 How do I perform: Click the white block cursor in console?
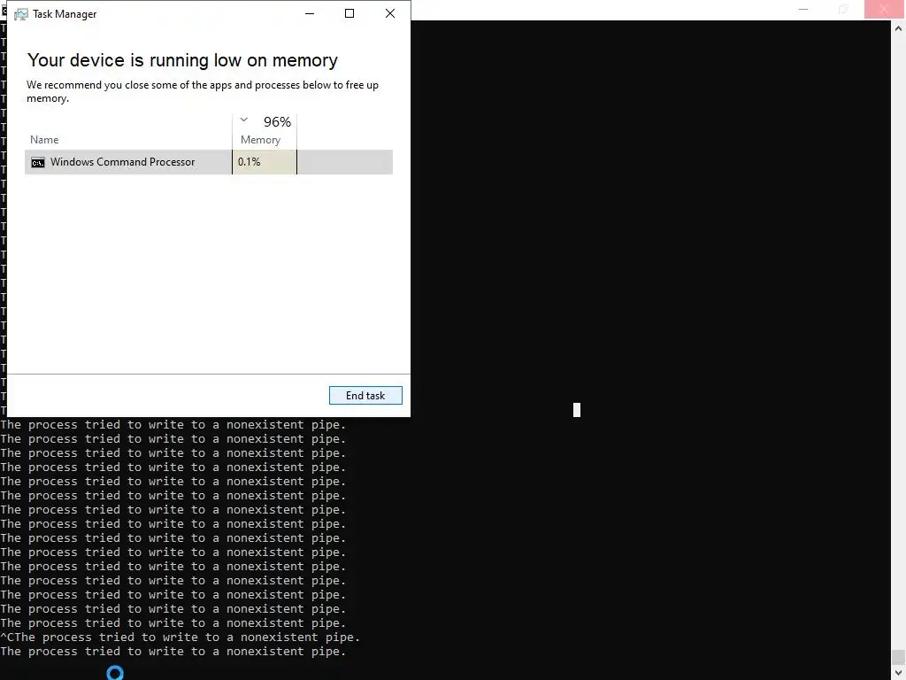pyautogui.click(x=577, y=410)
